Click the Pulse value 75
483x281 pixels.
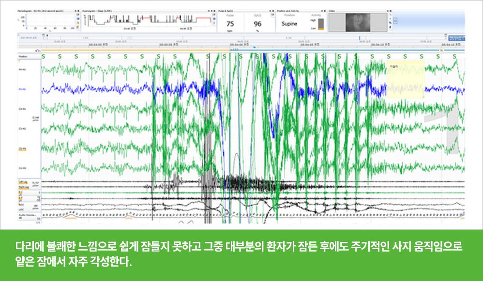pos(230,24)
